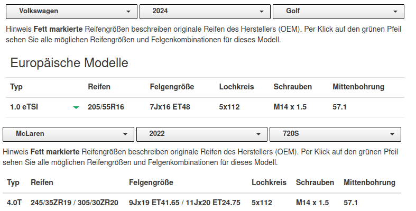Click the caret arrow in 2024 selector
The image size is (416, 211).
[x=262, y=12]
